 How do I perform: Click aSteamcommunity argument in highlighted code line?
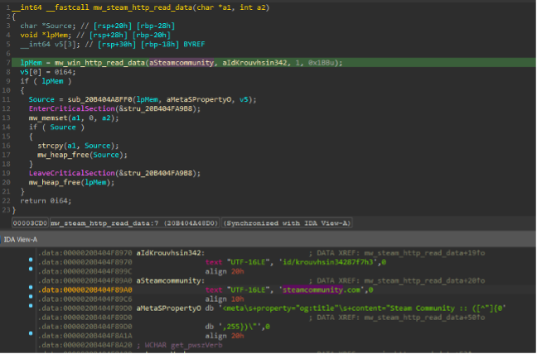click(175, 62)
